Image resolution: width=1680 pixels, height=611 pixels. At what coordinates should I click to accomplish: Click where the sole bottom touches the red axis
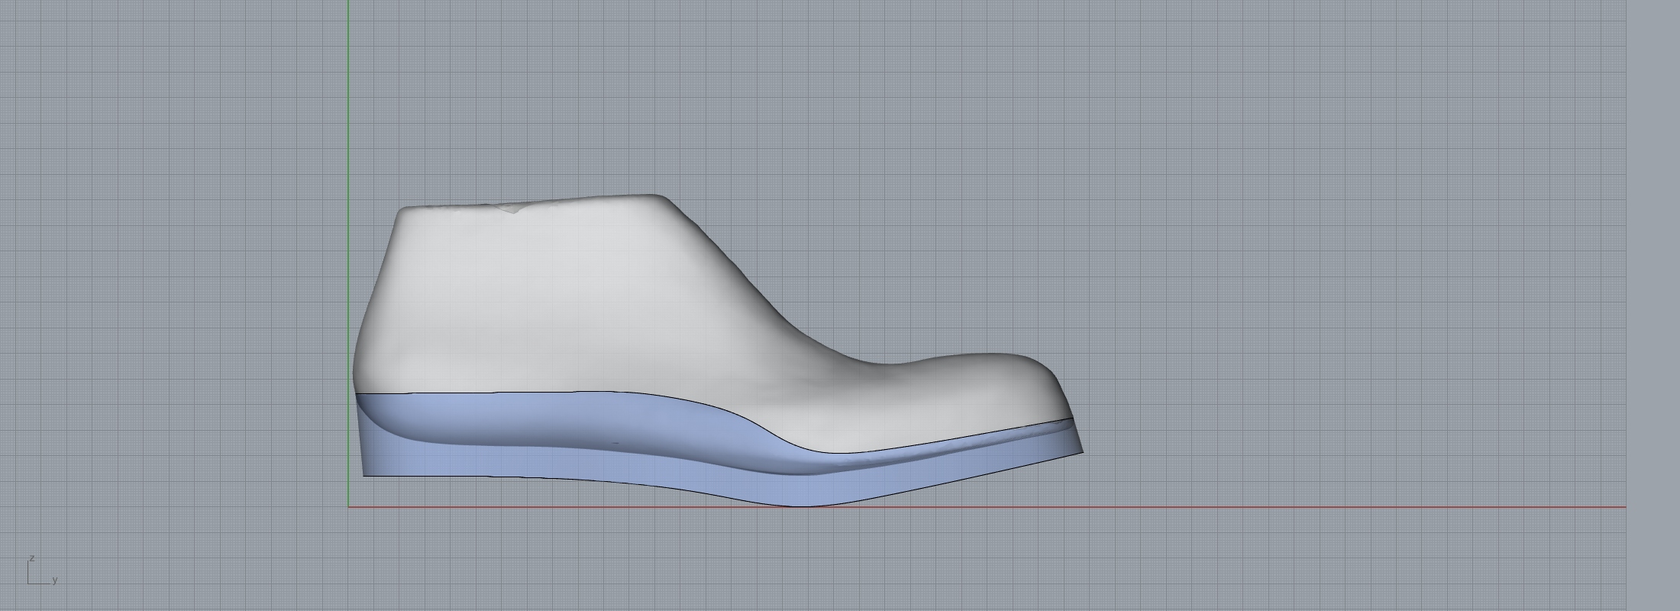click(802, 506)
